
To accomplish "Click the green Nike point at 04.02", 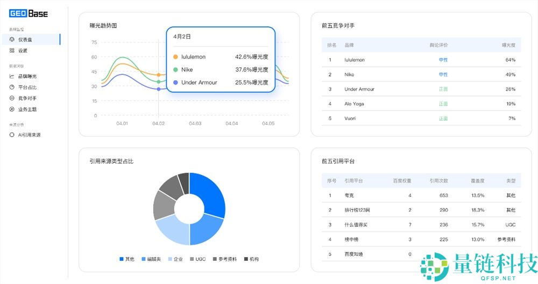I will click(159, 82).
